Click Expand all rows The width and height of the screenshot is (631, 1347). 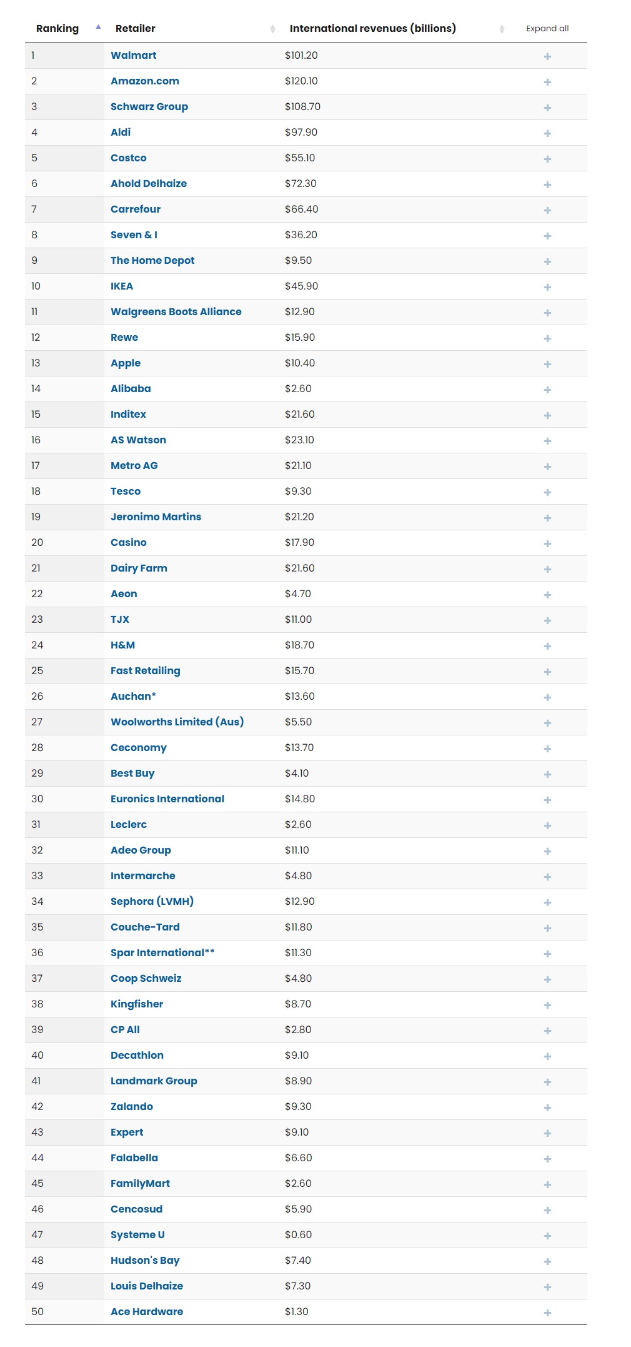pyautogui.click(x=547, y=29)
